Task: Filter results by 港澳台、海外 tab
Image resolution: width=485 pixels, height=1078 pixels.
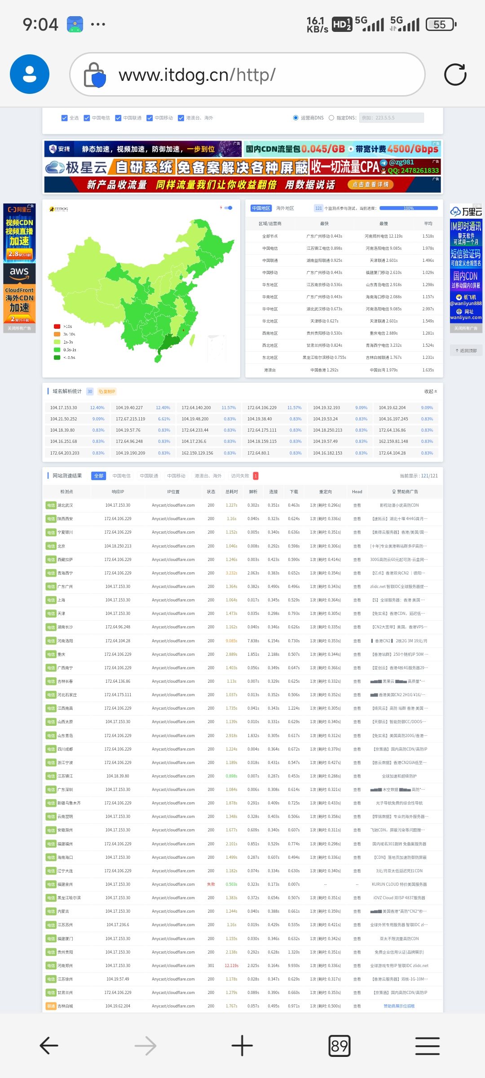Action: pyautogui.click(x=208, y=476)
